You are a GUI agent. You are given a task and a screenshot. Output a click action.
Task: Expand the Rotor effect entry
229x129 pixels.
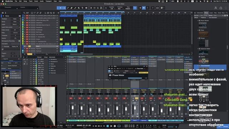coord(198,30)
